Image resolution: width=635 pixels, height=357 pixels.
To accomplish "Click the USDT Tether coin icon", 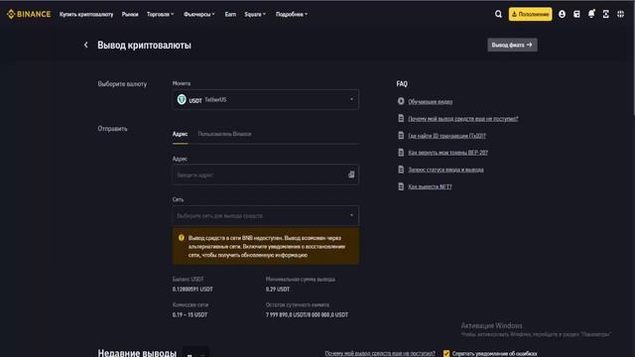I will [182, 99].
